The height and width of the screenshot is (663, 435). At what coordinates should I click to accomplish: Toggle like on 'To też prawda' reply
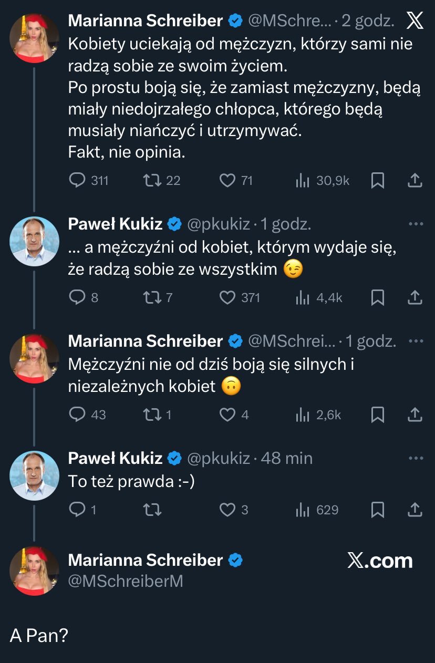click(227, 510)
